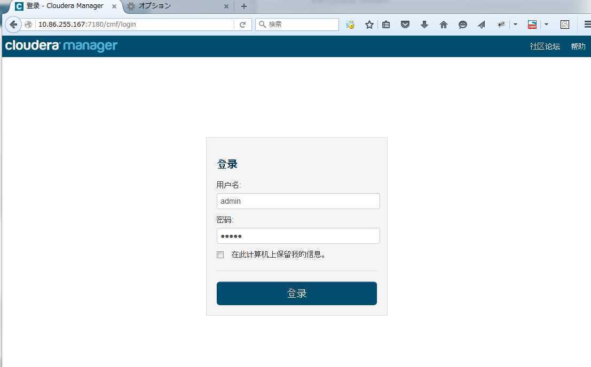Click the paper-plane share icon
Viewport: 591px width, 367px height.
pyautogui.click(x=482, y=24)
